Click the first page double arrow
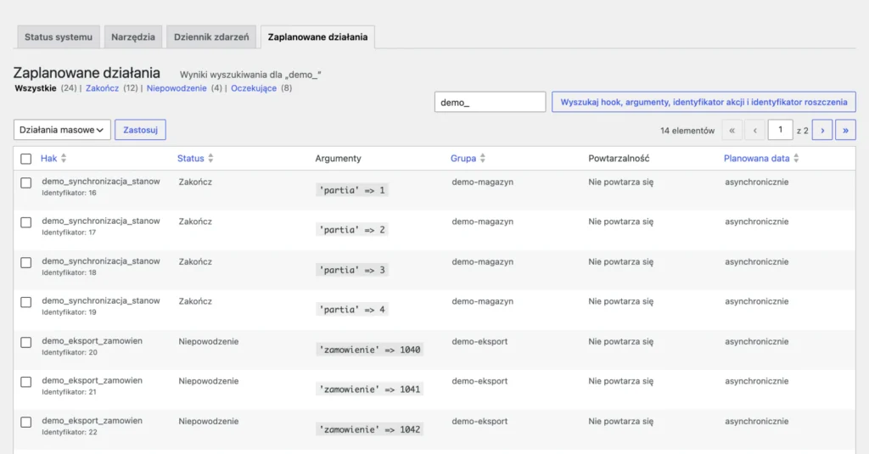 click(x=732, y=131)
